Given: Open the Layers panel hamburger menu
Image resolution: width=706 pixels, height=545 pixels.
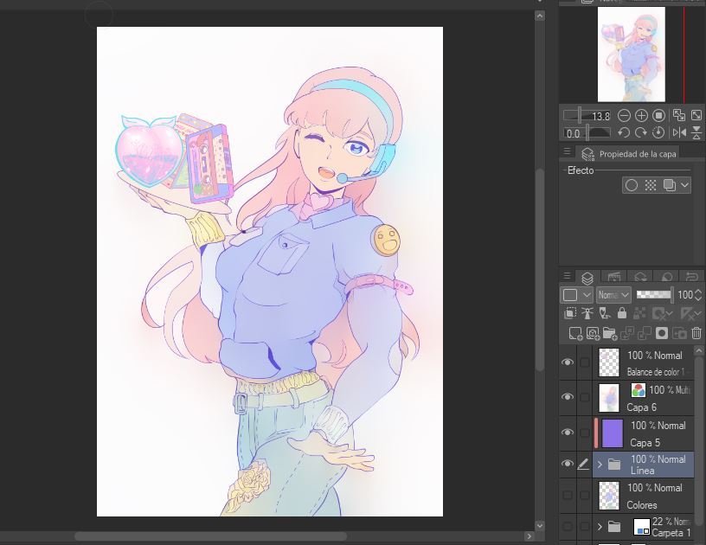Looking at the screenshot, I should 567,275.
